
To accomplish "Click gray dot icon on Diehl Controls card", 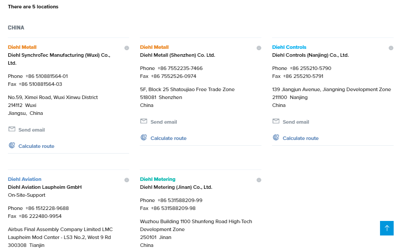I will (391, 48).
